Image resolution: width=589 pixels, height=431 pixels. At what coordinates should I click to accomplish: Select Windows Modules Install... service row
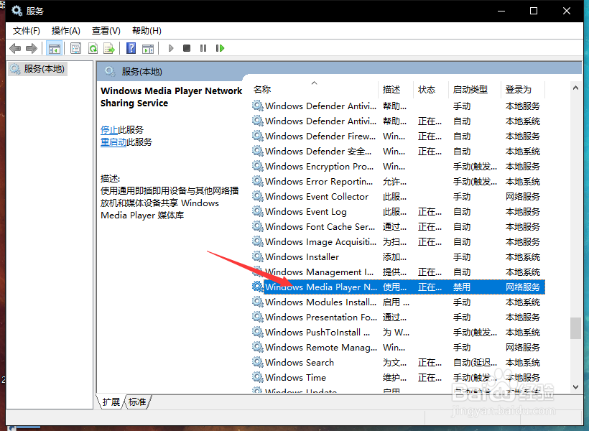tap(397, 302)
